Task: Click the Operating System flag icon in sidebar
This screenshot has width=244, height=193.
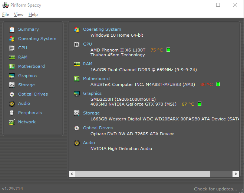Action: [12, 39]
